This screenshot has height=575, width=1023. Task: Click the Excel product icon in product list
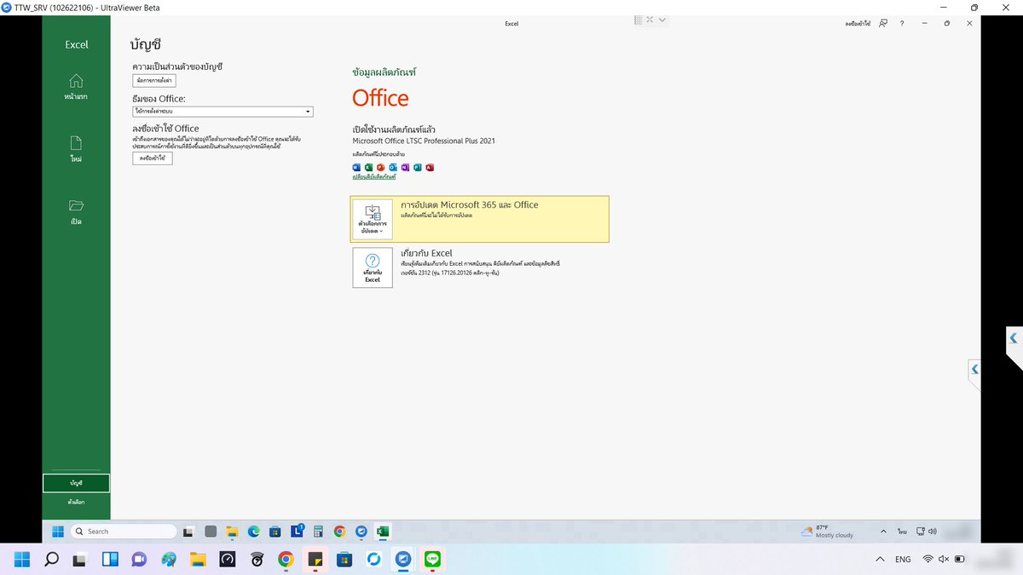[368, 168]
